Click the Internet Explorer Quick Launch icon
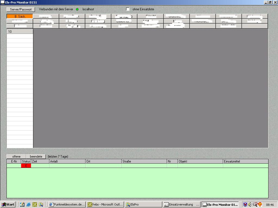The image size is (278, 208). [x=28, y=204]
